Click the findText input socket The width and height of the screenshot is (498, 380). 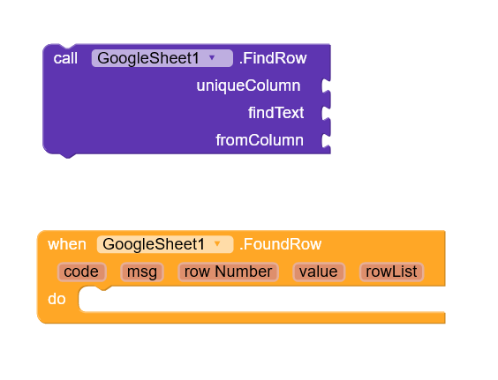[326, 113]
